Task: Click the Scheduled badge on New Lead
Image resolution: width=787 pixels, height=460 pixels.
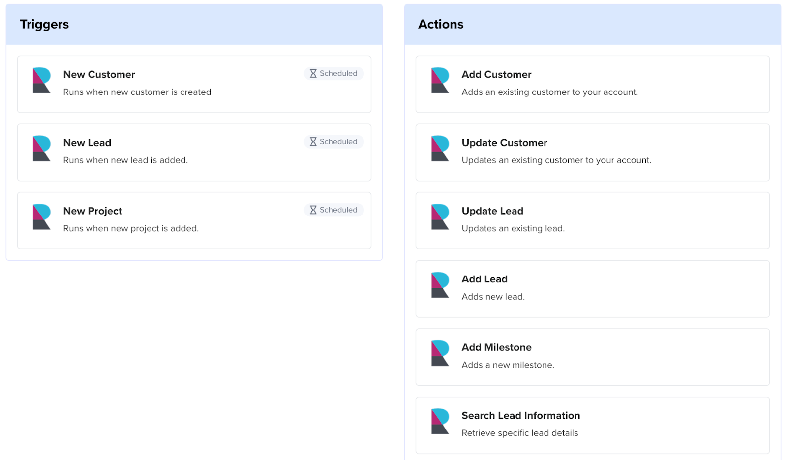Action: (x=333, y=142)
